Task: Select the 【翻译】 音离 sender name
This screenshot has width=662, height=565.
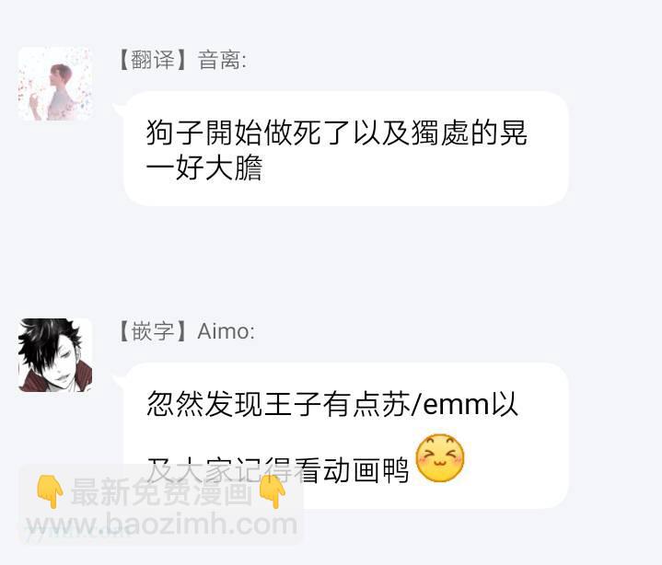Action: (x=181, y=60)
